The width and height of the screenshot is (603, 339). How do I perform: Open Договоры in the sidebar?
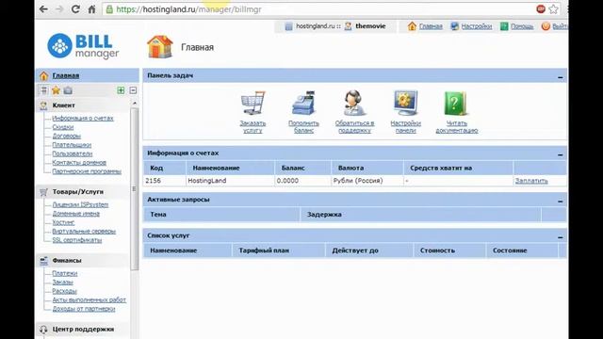[x=67, y=136]
